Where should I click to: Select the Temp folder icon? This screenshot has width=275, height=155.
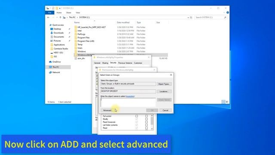click(76, 44)
